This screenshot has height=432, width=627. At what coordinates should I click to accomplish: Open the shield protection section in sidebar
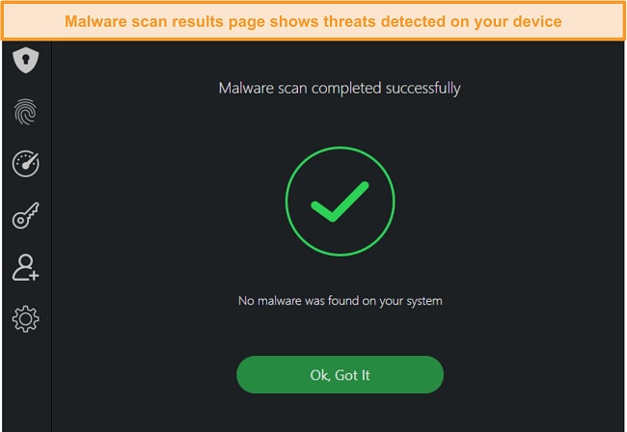26,60
